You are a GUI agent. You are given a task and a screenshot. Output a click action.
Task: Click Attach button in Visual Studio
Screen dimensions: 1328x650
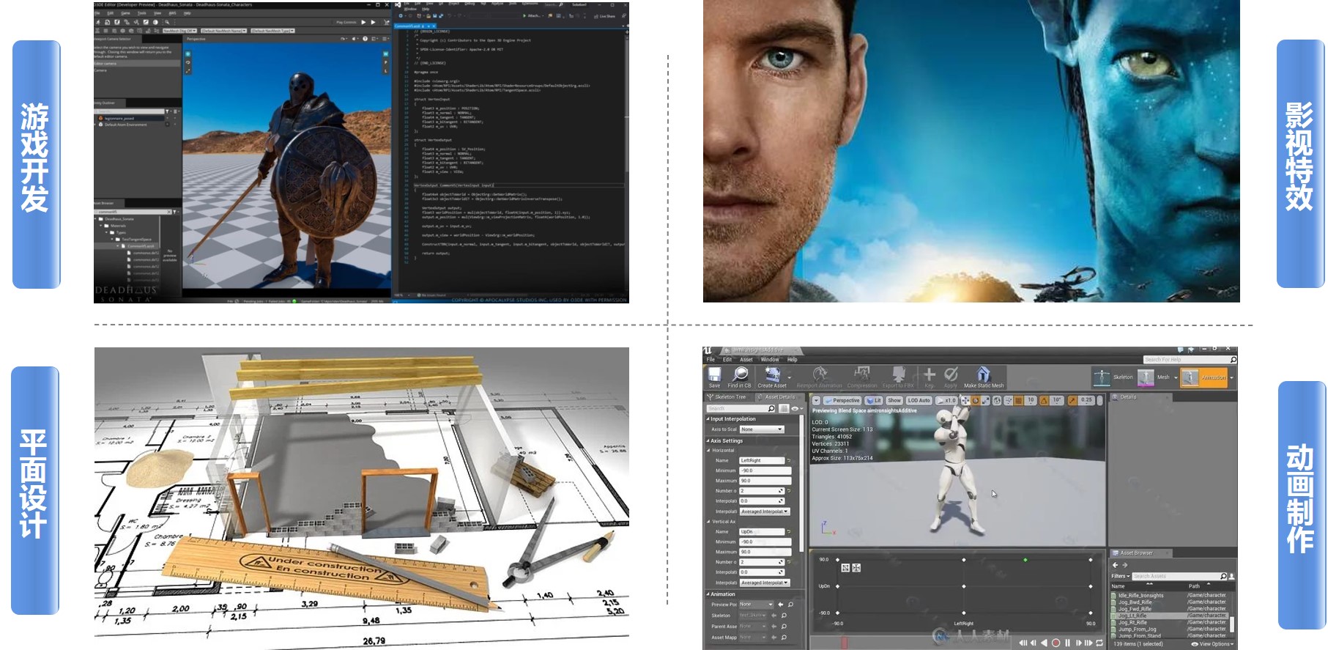click(533, 15)
